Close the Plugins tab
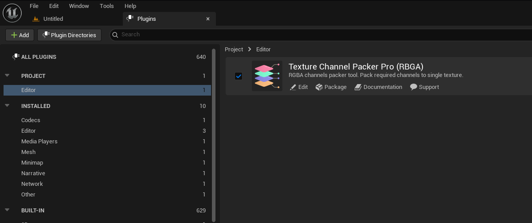Image resolution: width=532 pixels, height=223 pixels. point(208,19)
